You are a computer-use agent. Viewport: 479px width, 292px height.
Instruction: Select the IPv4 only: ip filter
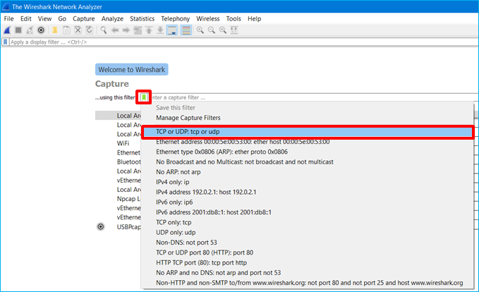coord(308,182)
